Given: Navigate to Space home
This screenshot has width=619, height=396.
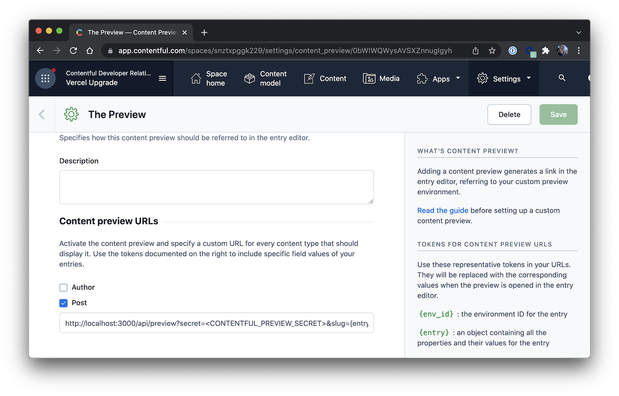Looking at the screenshot, I should coord(209,78).
